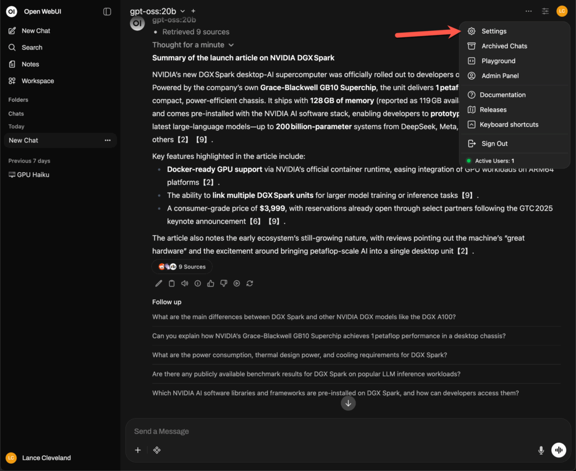Open the integrations icon beside the plus button

pos(157,450)
